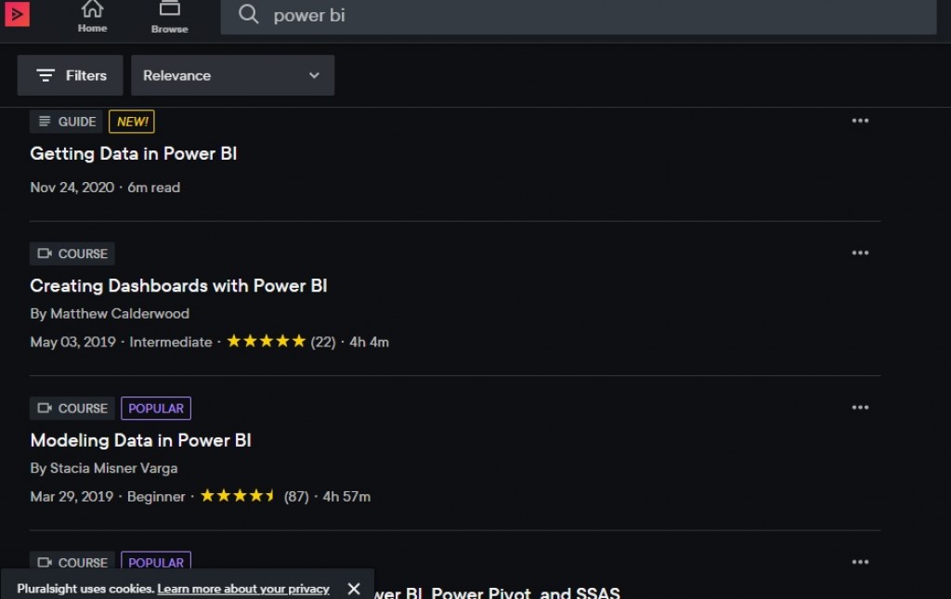
Task: Click the Pluralsight logo icon
Action: click(x=17, y=14)
